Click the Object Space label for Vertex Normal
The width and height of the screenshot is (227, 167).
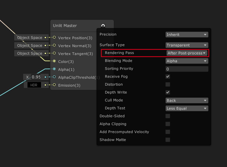(30, 45)
